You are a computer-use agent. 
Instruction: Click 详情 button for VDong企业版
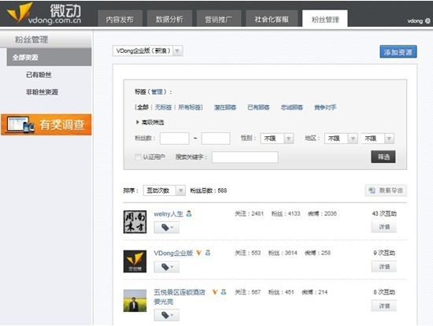(x=384, y=267)
